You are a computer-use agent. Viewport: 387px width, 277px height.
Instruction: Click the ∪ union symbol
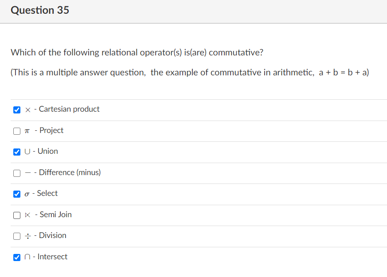point(27,152)
